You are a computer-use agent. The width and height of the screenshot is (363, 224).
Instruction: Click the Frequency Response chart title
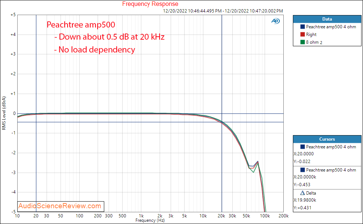click(x=150, y=4)
